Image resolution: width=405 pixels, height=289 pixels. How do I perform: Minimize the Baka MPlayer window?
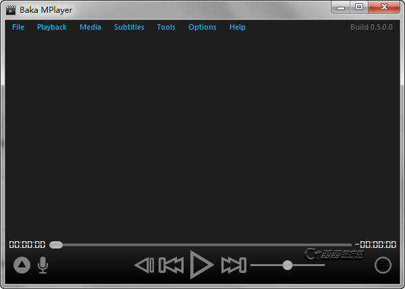(341, 7)
